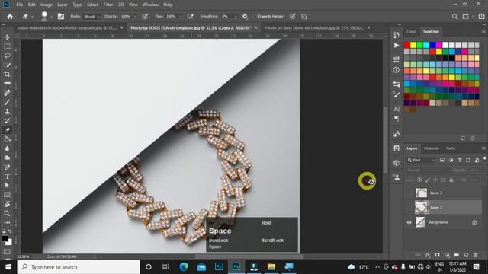Open the Flow value dropdown

181,17
